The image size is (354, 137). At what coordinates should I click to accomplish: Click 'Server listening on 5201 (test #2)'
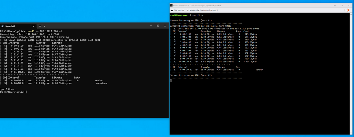click(x=191, y=75)
